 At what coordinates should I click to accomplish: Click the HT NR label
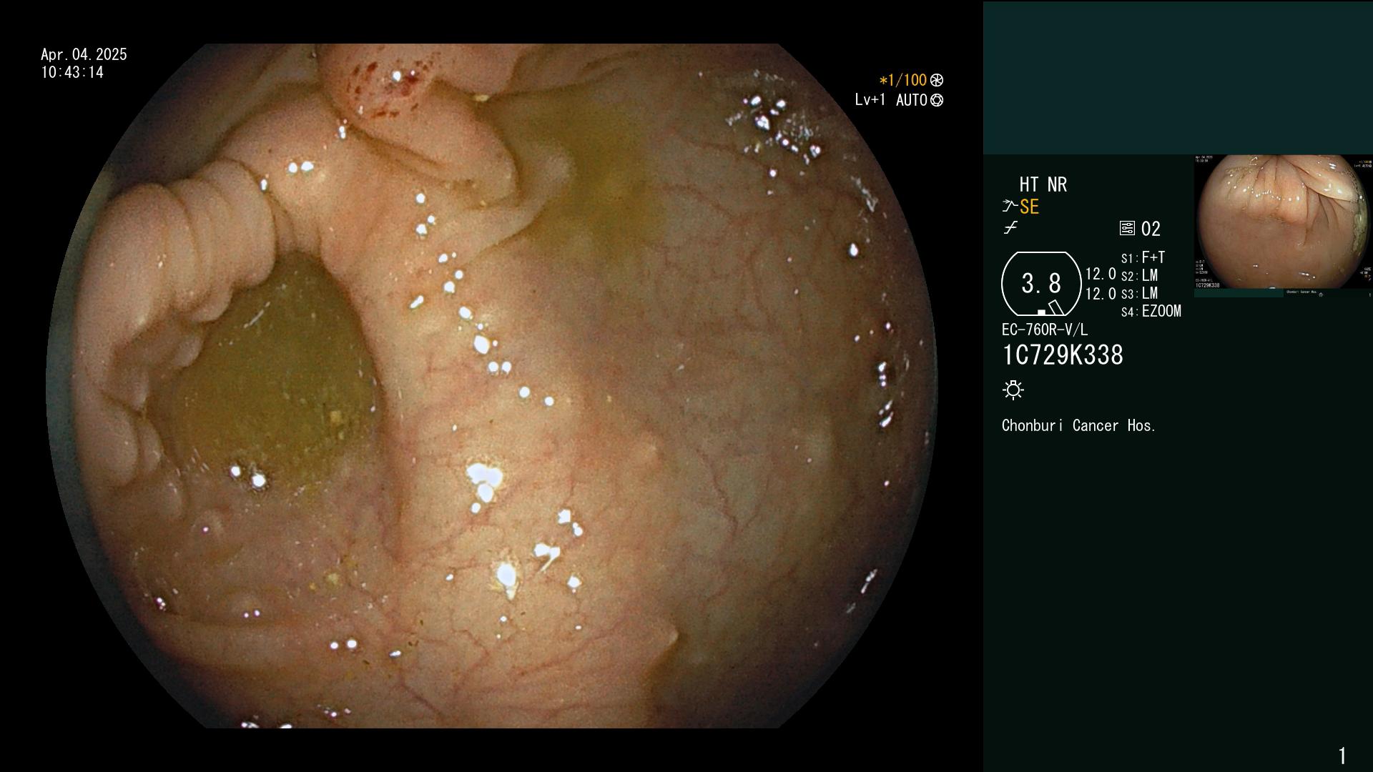(1043, 184)
